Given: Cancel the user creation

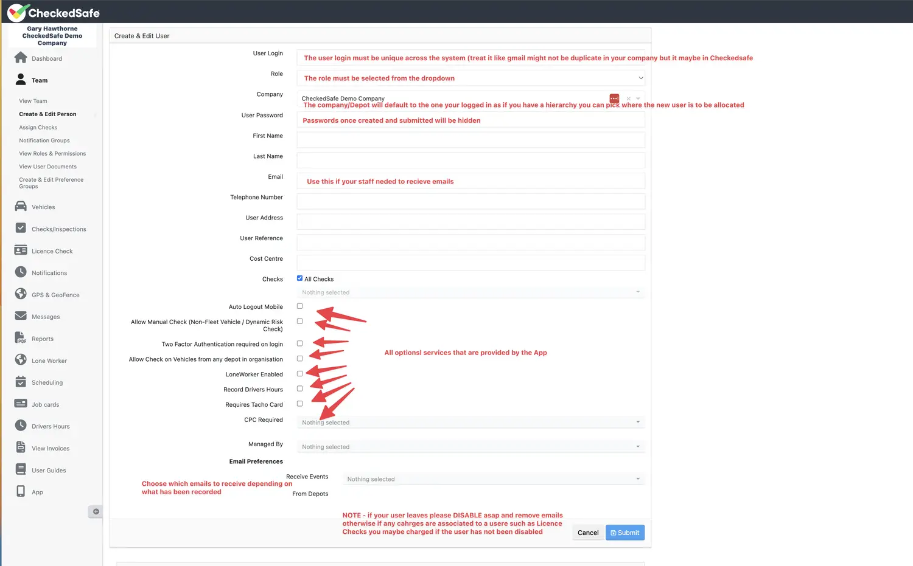Looking at the screenshot, I should 587,533.
